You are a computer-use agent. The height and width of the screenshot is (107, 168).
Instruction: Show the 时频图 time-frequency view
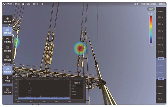[7, 79]
